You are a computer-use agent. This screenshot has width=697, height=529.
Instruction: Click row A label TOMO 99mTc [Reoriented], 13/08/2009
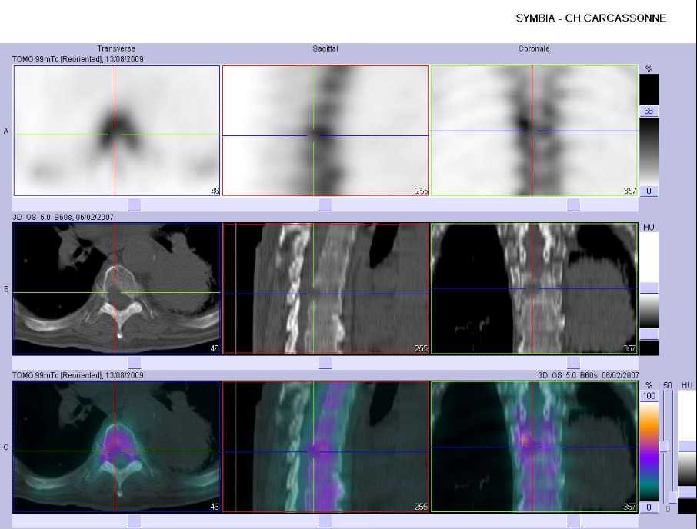[78, 58]
